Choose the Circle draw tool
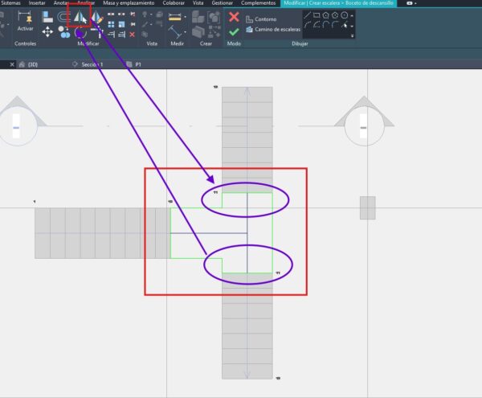Screen dimensions: 482x398 [344, 15]
